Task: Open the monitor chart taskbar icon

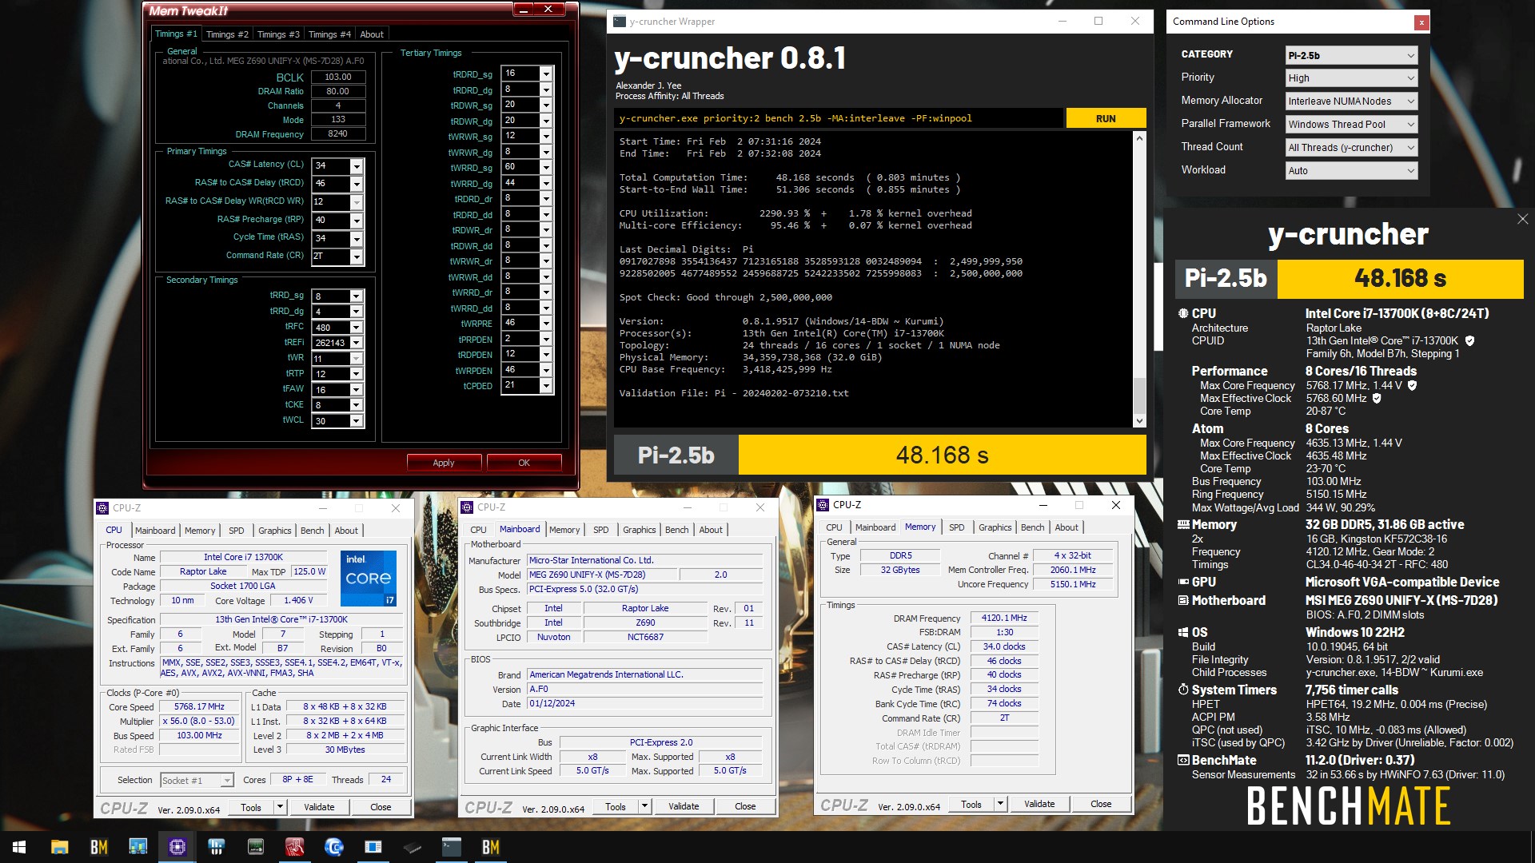Action: 138,847
